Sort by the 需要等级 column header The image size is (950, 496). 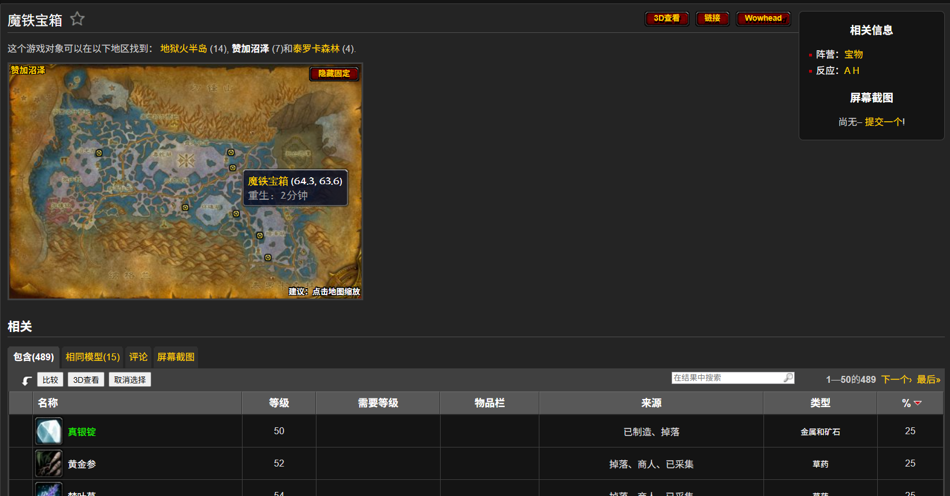point(378,403)
